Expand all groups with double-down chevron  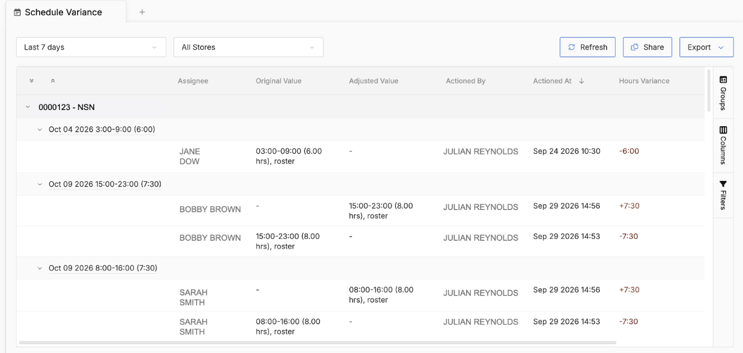tap(31, 81)
